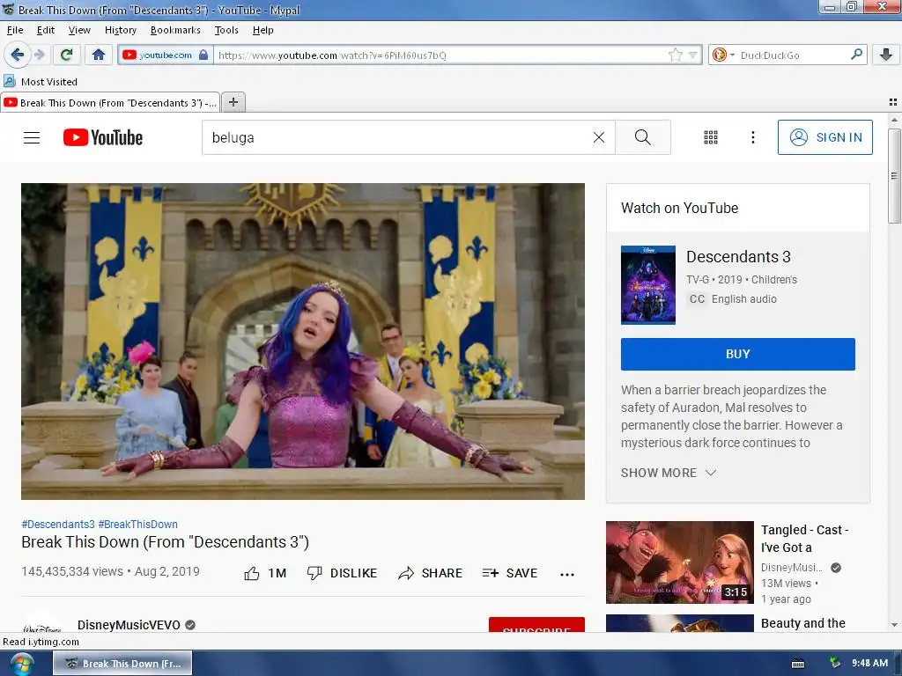Select Break This Down taskbar window button
Screen dimensions: 902x676
click(122, 664)
